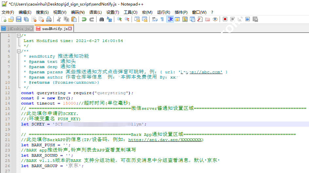Viewport: 309px width, 173px height.
Task: Open 语言(L) menu
Action: (95, 12)
